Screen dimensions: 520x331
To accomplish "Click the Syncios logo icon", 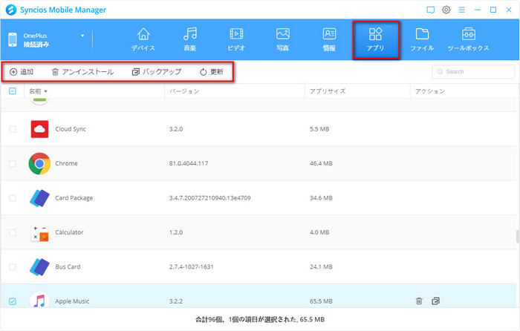I will click(11, 10).
